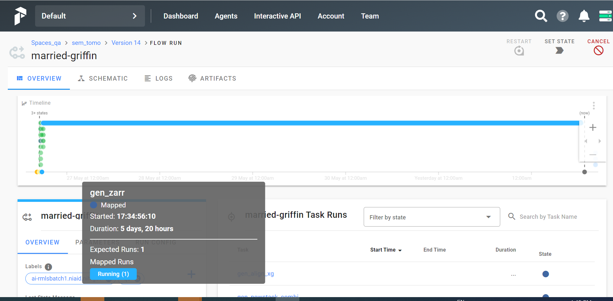The height and width of the screenshot is (301, 613).
Task: Open the help question mark icon
Action: 563,16
